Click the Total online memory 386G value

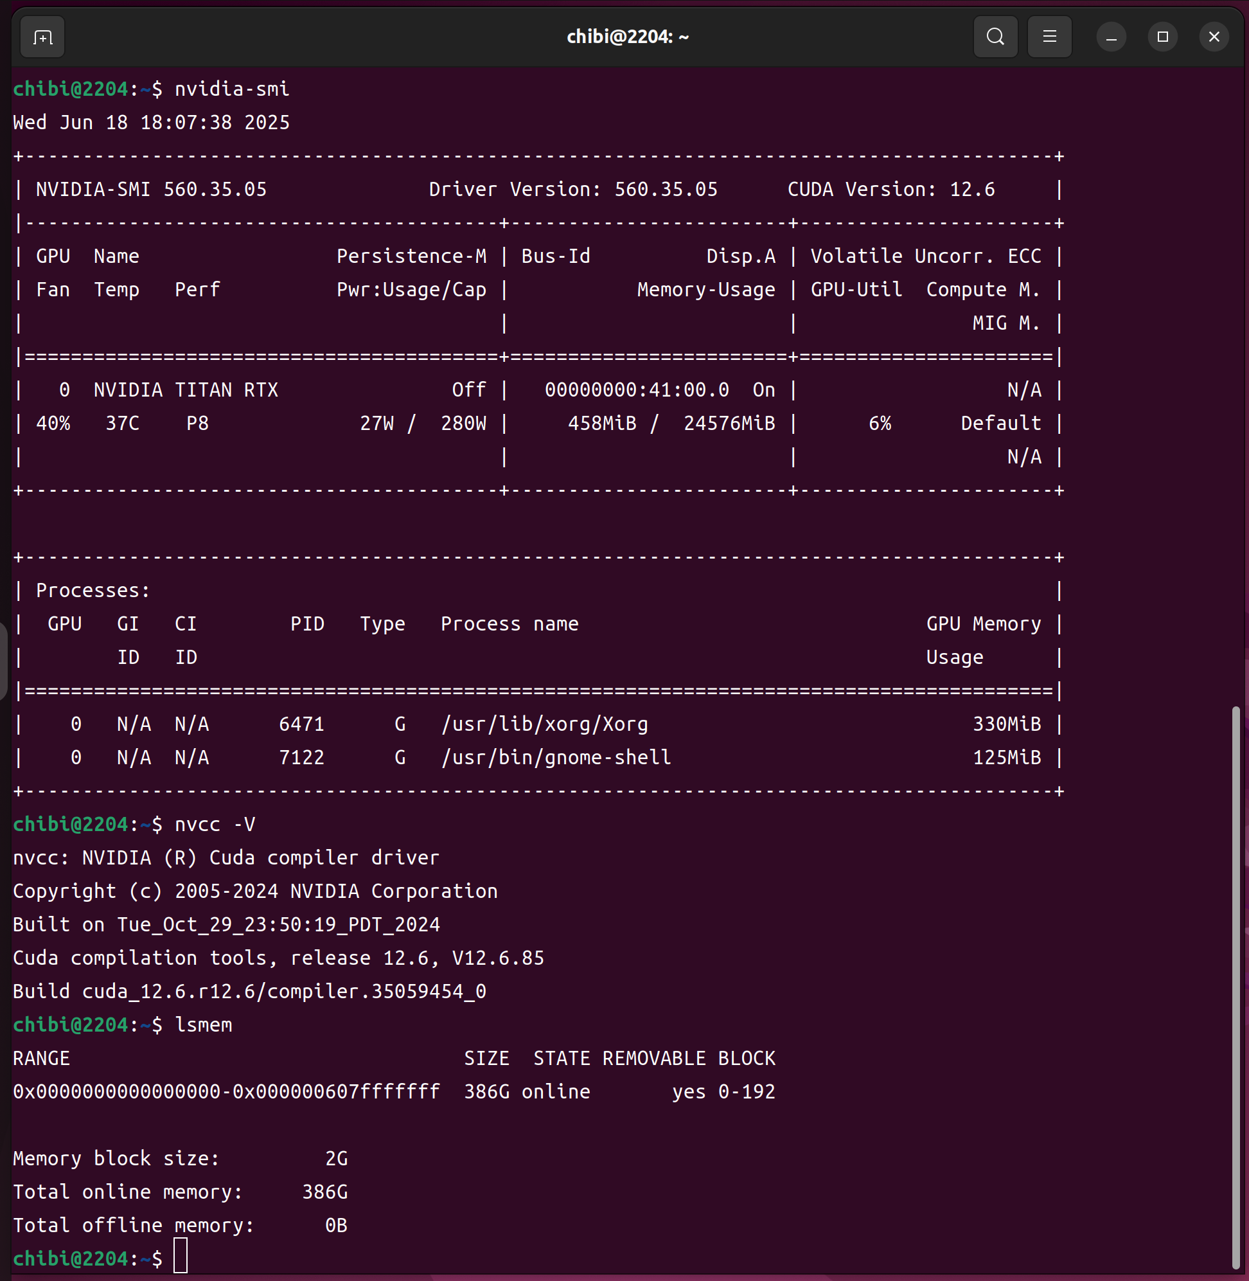(324, 1192)
